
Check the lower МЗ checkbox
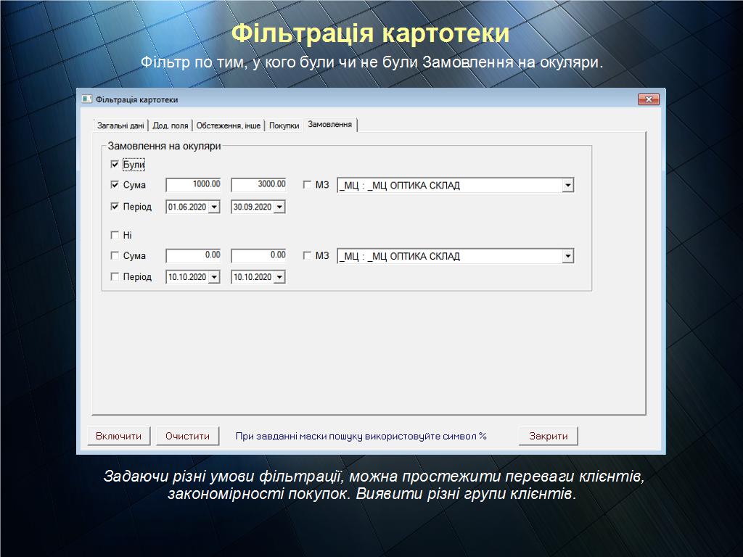pyautogui.click(x=307, y=256)
